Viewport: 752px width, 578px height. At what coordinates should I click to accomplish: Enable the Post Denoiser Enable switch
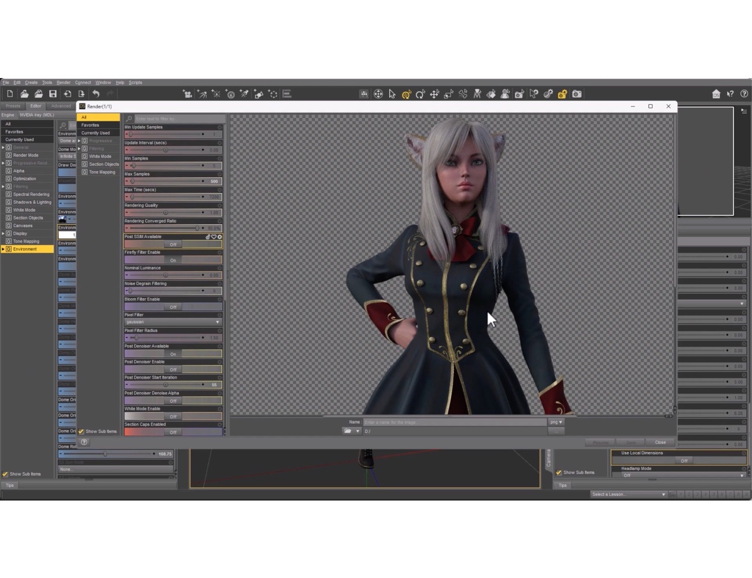pos(172,369)
